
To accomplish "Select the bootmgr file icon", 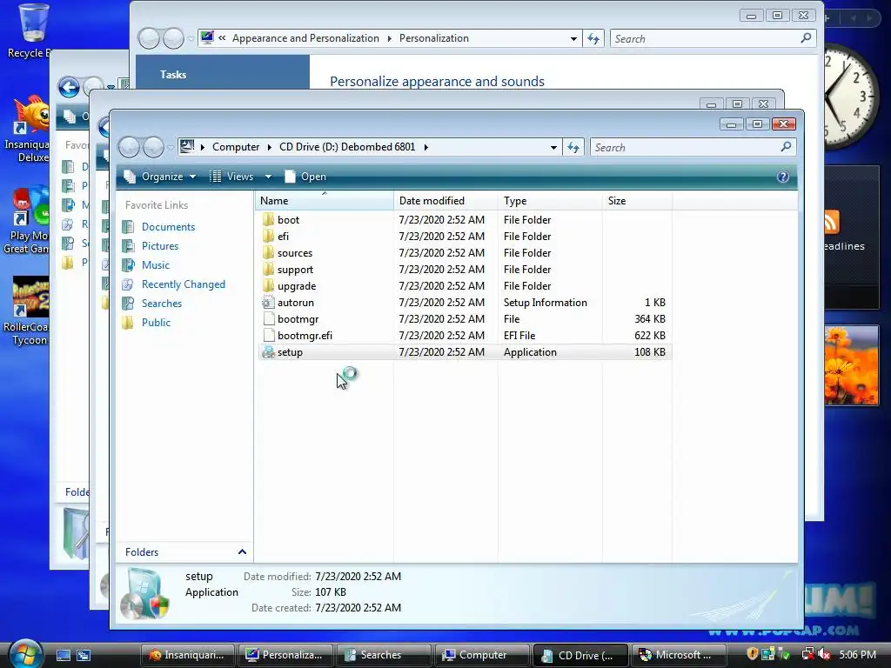I will point(268,319).
